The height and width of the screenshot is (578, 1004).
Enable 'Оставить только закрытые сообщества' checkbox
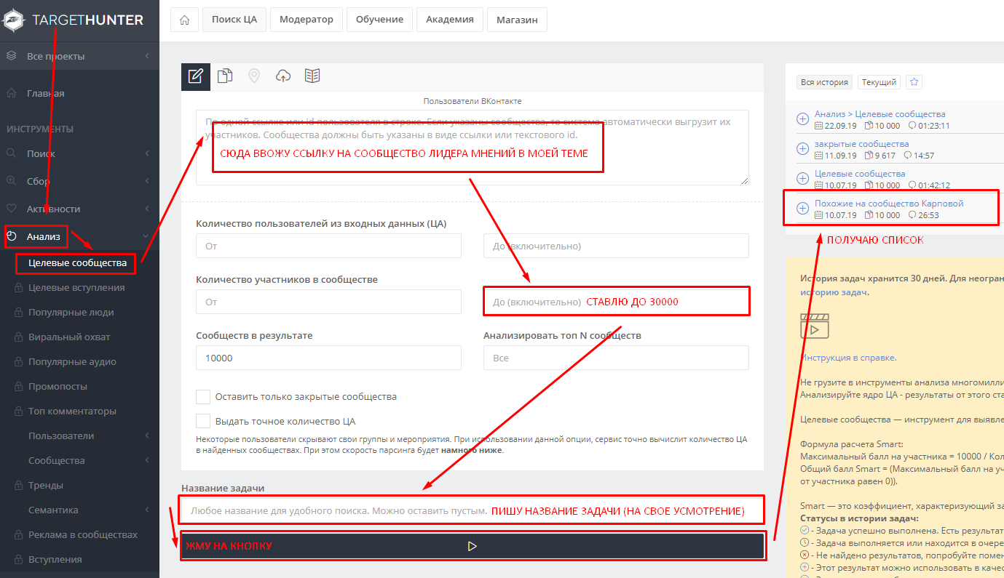203,397
